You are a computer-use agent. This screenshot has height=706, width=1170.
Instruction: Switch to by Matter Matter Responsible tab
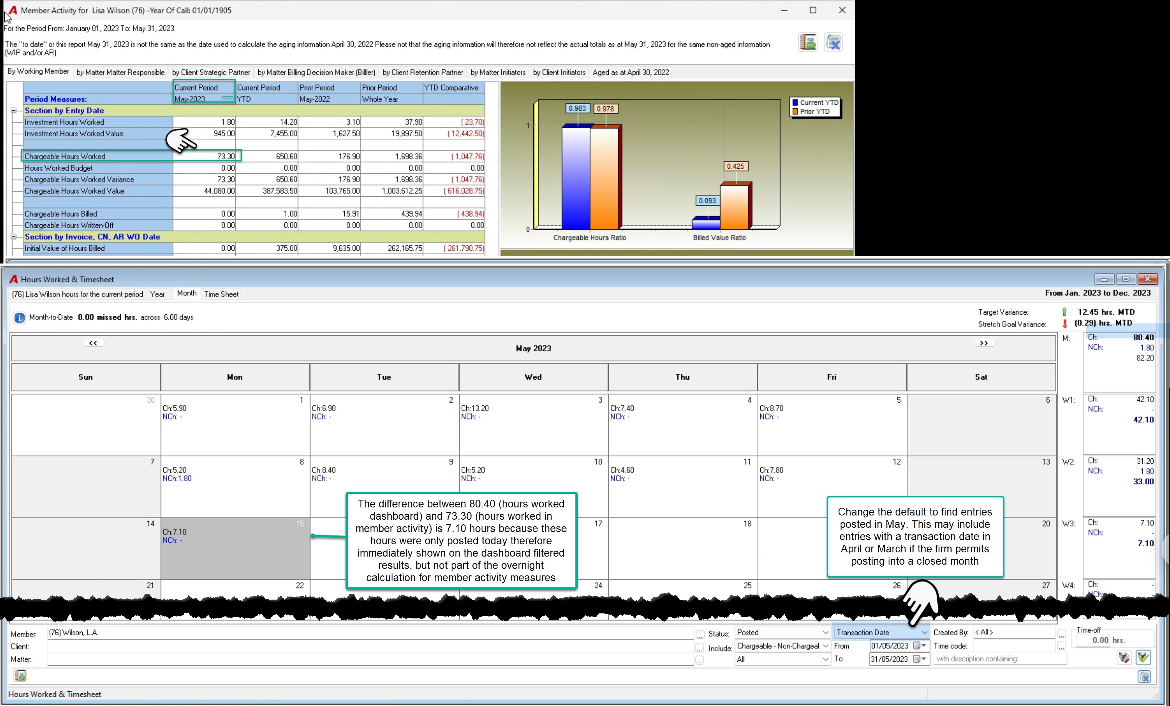tap(121, 73)
